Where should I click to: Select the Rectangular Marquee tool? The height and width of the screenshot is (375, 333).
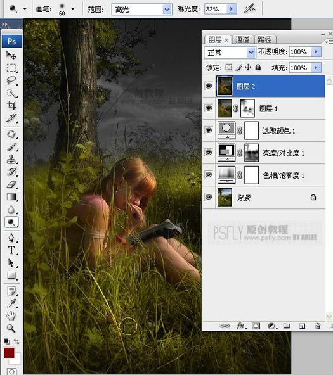11,68
